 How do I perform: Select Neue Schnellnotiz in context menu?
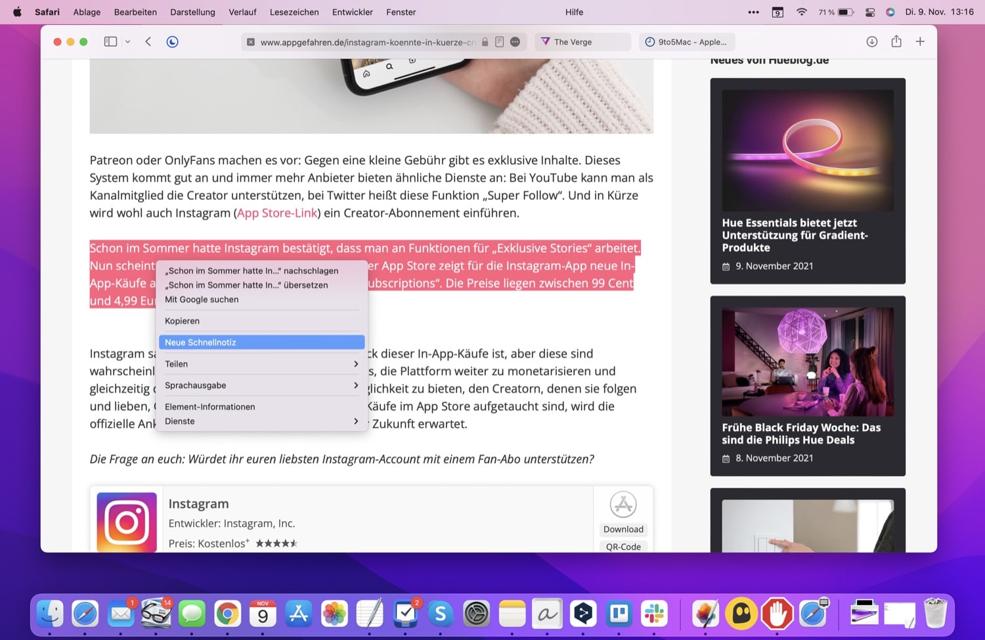[x=261, y=342]
